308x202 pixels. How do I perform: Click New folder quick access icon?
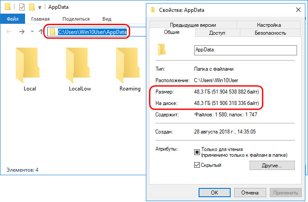pos(32,7)
